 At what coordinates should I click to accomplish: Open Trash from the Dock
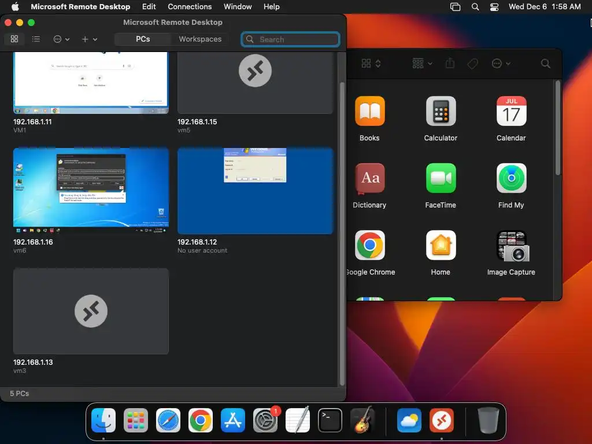(x=488, y=420)
